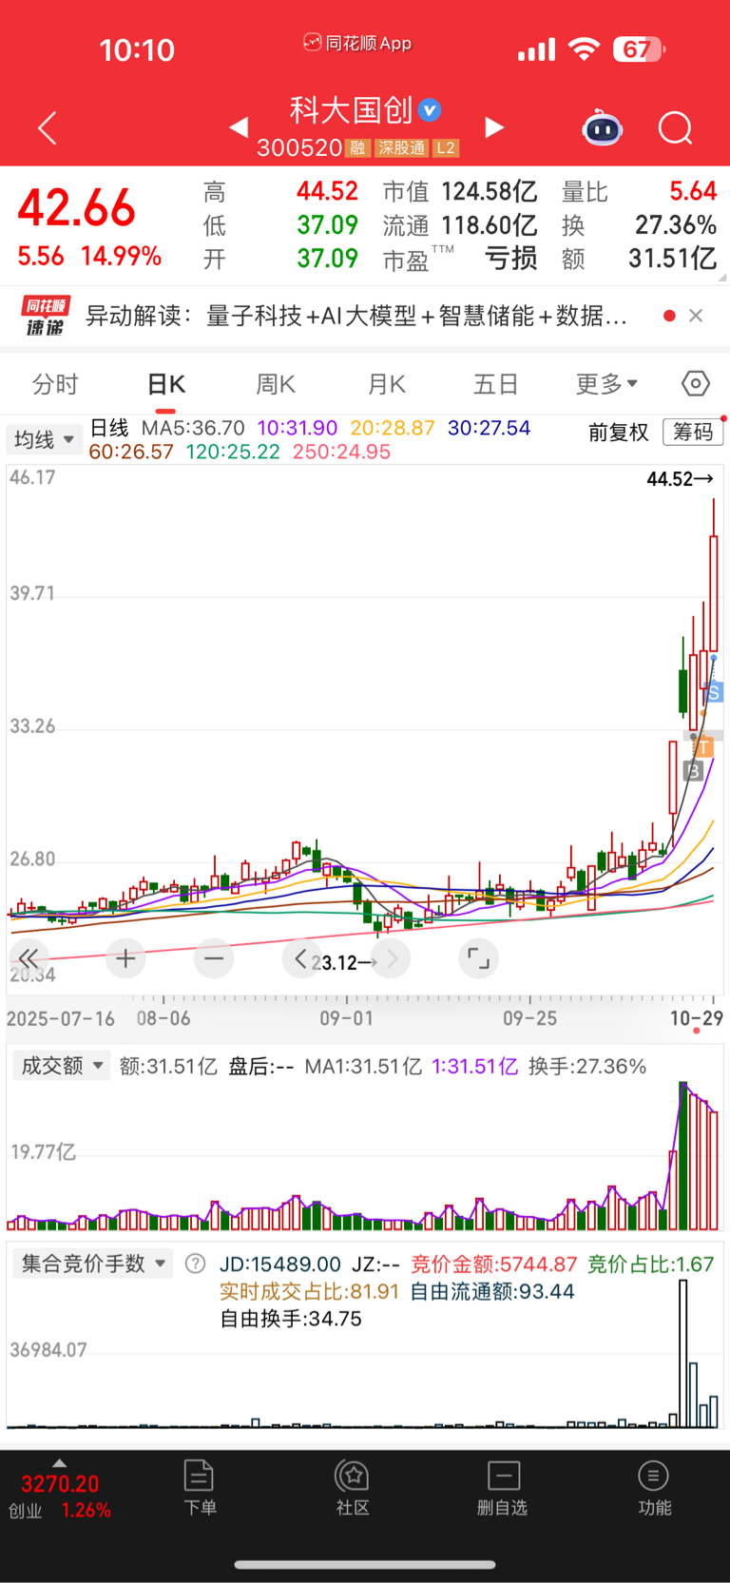Move chart cursor left one candle
This screenshot has width=730, height=1583.
click(300, 958)
